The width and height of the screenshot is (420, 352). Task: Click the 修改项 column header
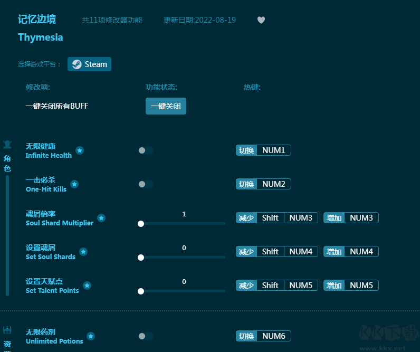pos(38,87)
